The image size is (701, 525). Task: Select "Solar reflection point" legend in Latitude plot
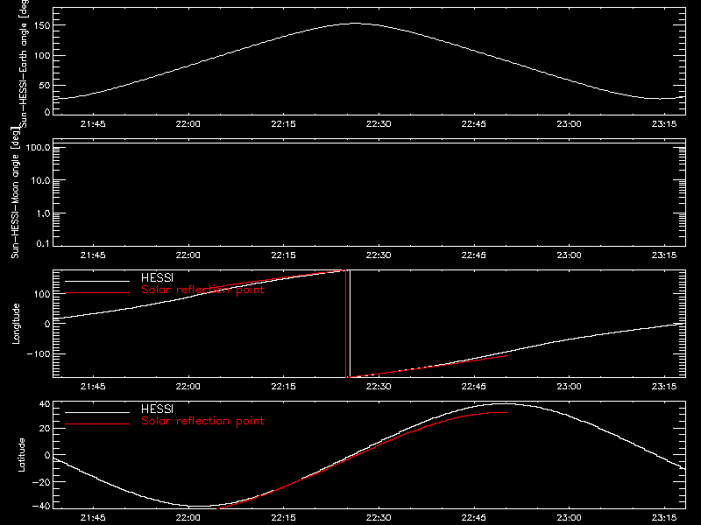coord(202,421)
